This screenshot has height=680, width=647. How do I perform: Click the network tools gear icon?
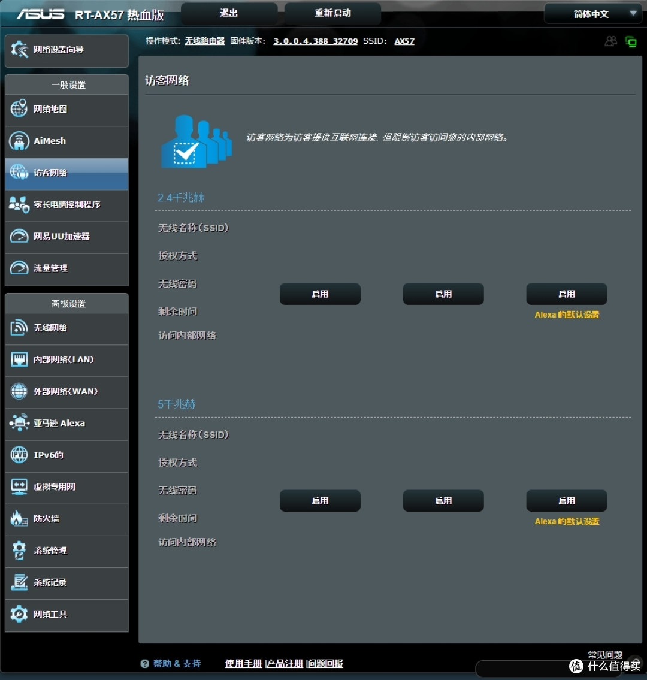click(x=19, y=614)
